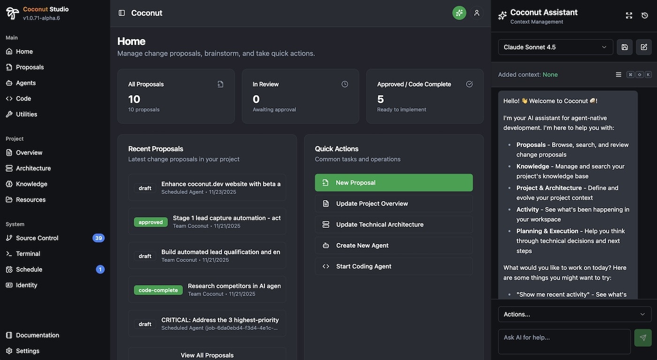Click the Approved / Code Complete checkmark icon
Screen dimensions: 657x360
pyautogui.click(x=469, y=84)
